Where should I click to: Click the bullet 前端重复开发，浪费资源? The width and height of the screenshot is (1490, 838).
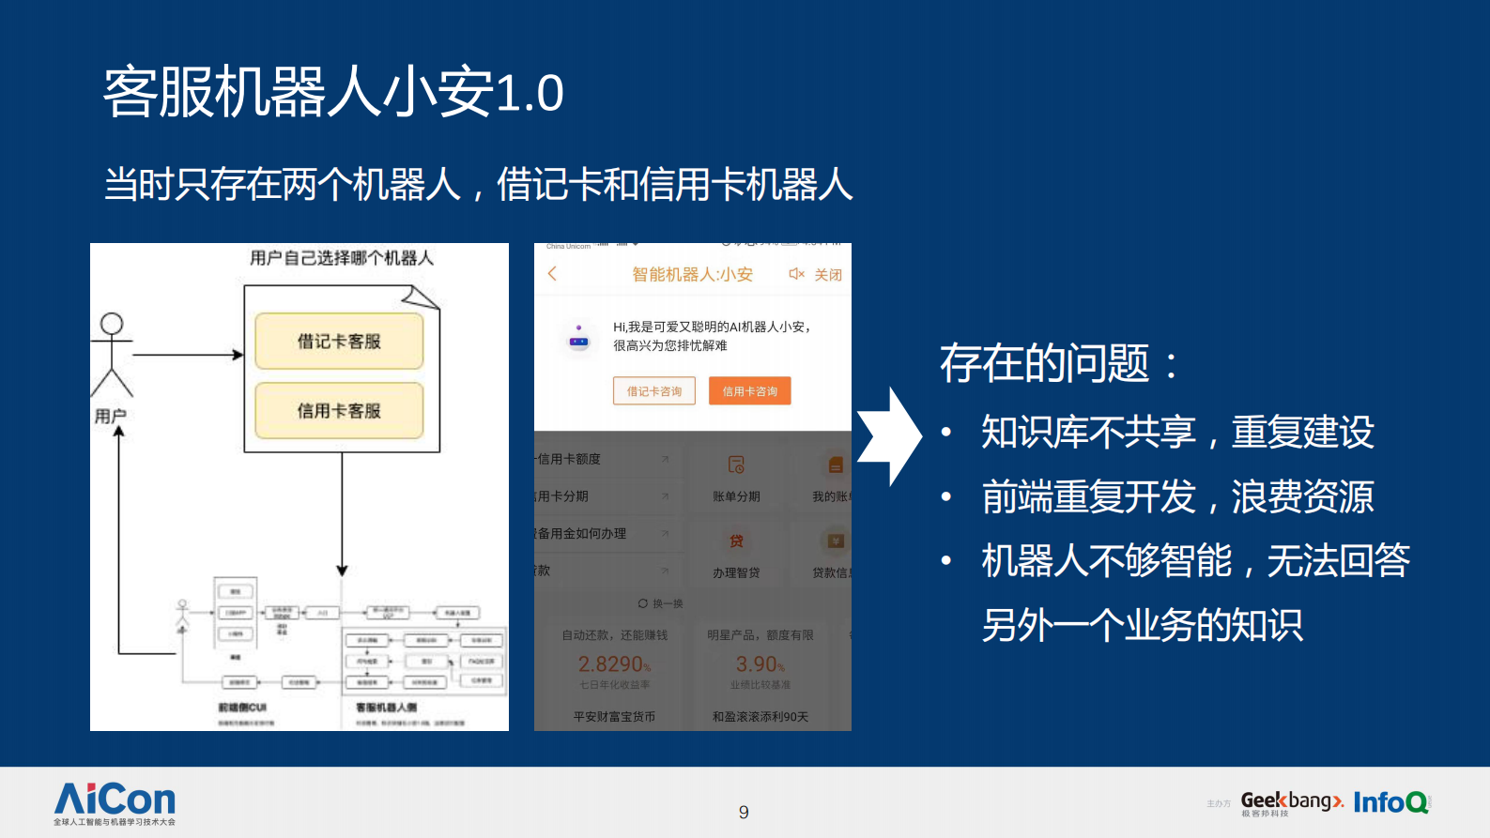click(x=1178, y=496)
